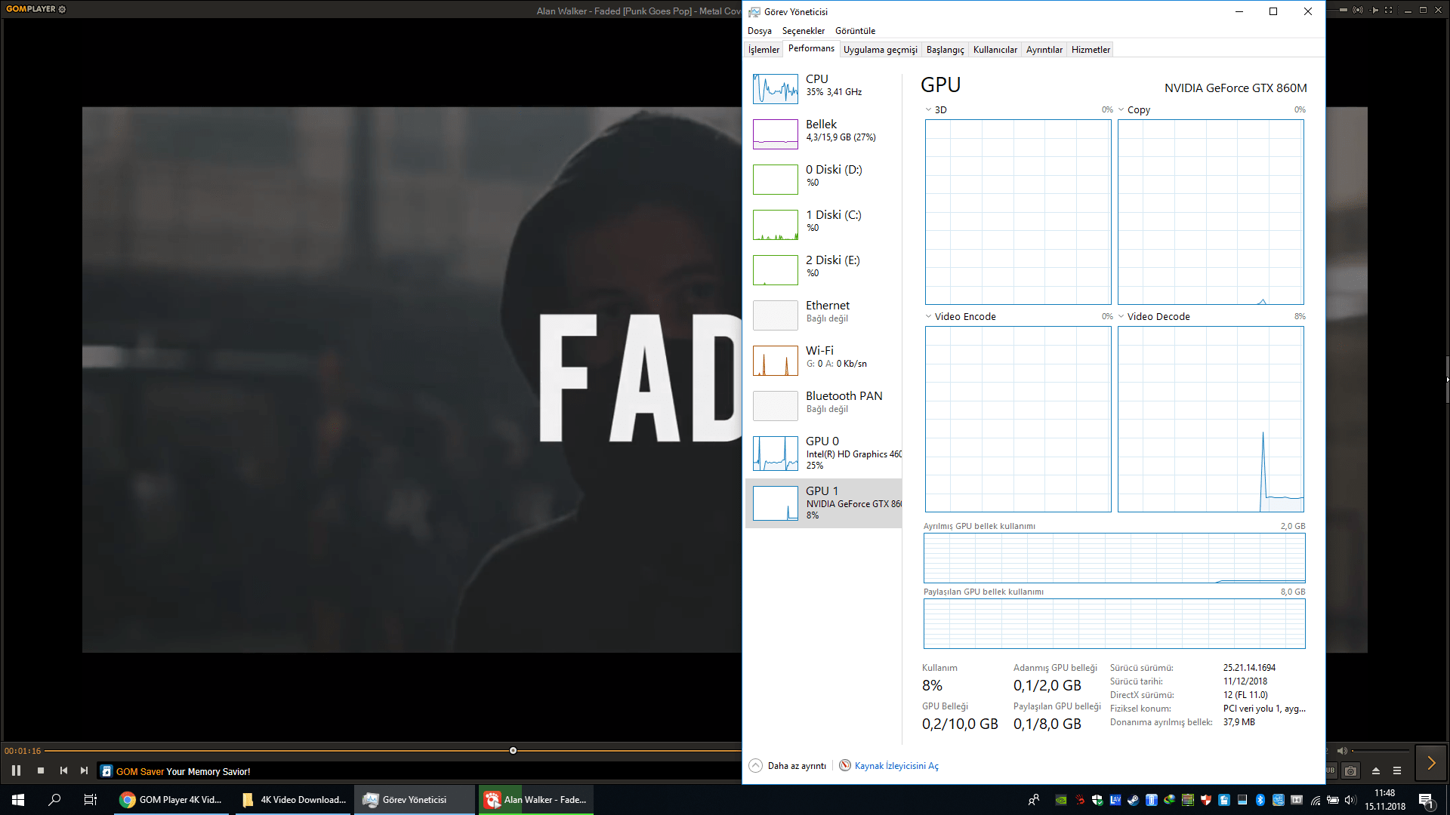Click the Paylaşılan GPU bellek graph

(x=1114, y=623)
